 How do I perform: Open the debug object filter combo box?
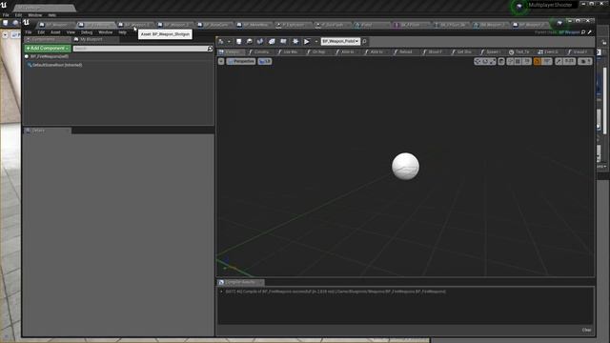(340, 41)
